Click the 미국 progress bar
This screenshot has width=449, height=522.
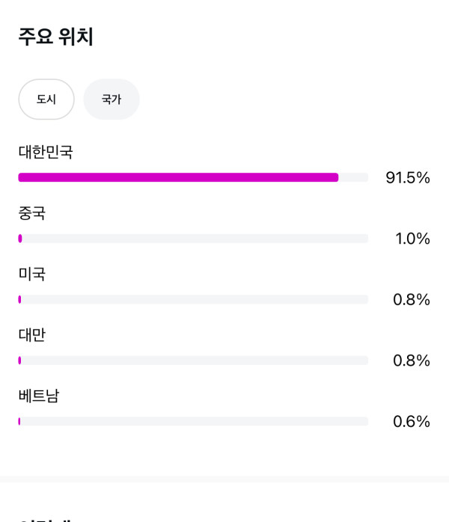tap(193, 299)
